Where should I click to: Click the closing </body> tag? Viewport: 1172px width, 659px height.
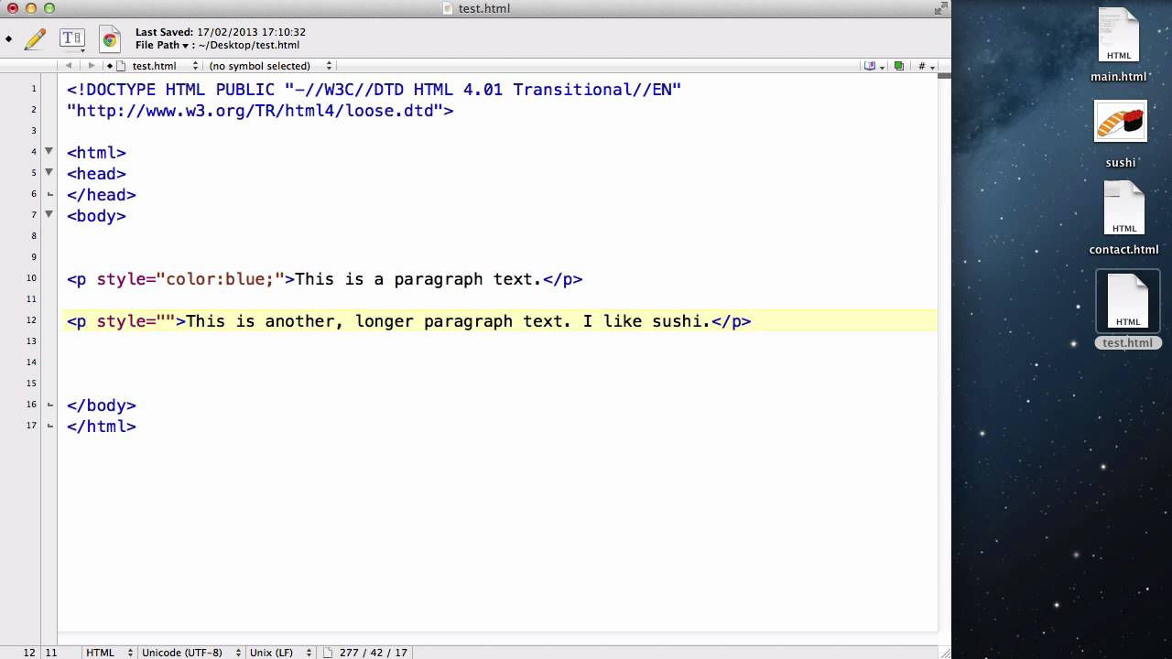[x=102, y=405]
